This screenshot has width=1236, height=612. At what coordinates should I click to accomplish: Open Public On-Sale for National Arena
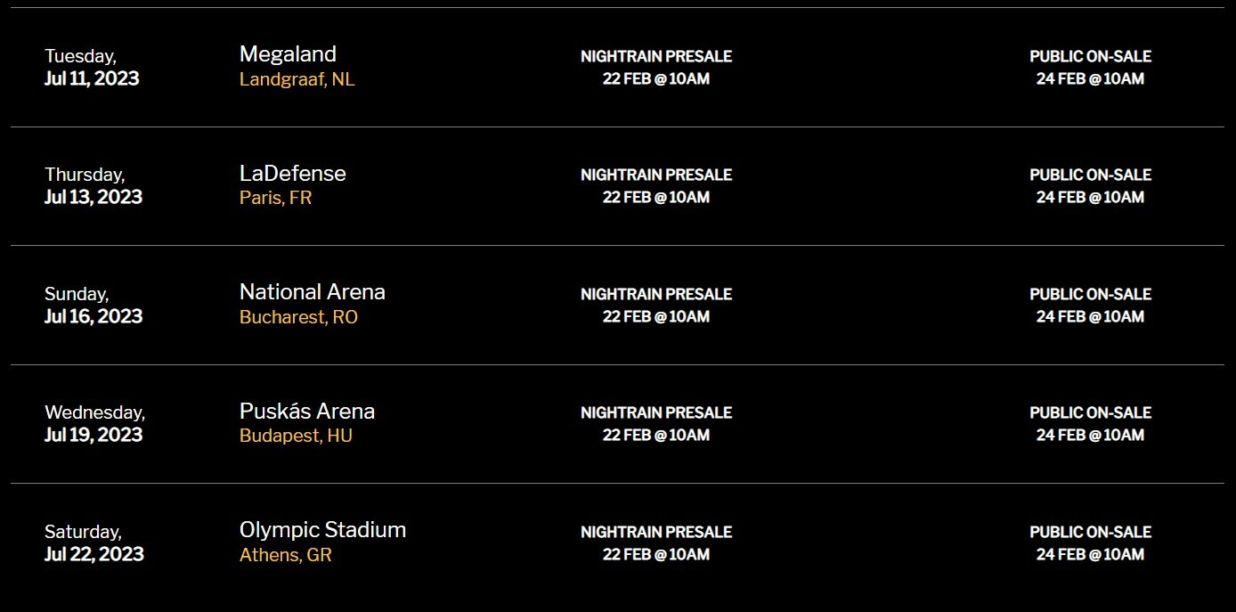(1090, 305)
